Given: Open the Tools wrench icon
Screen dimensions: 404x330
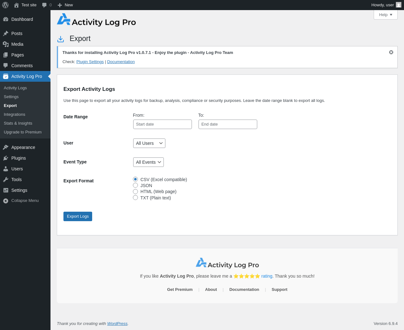Looking at the screenshot, I should pyautogui.click(x=6, y=180).
